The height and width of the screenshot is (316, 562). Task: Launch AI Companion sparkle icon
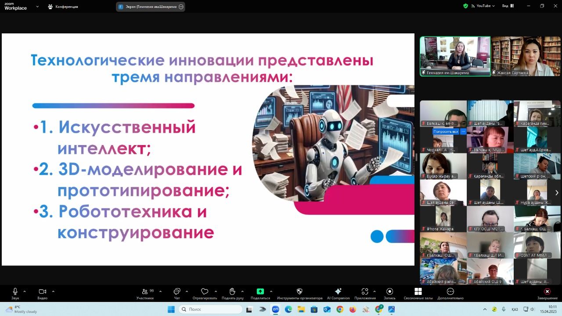coord(338,293)
